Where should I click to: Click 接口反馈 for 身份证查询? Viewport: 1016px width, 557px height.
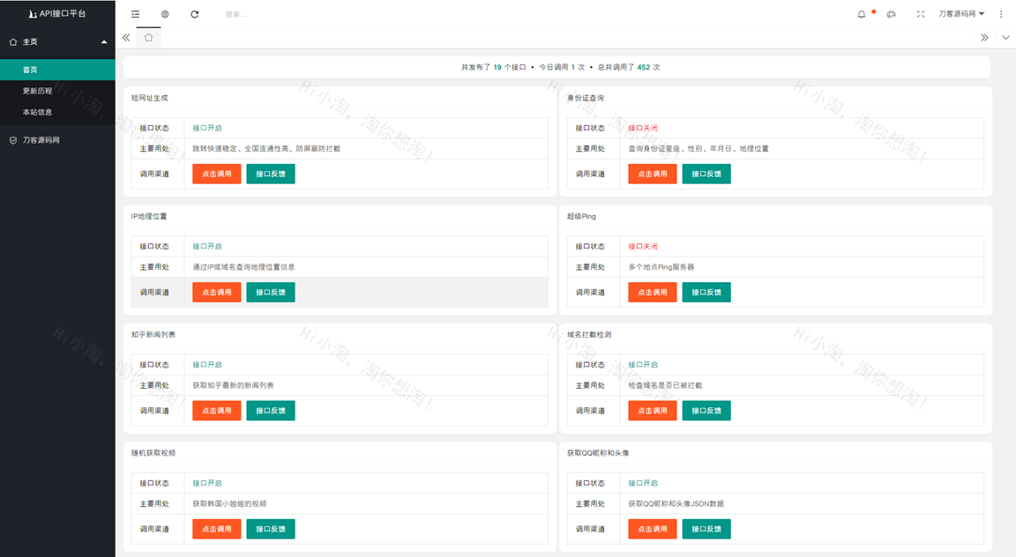click(x=706, y=174)
